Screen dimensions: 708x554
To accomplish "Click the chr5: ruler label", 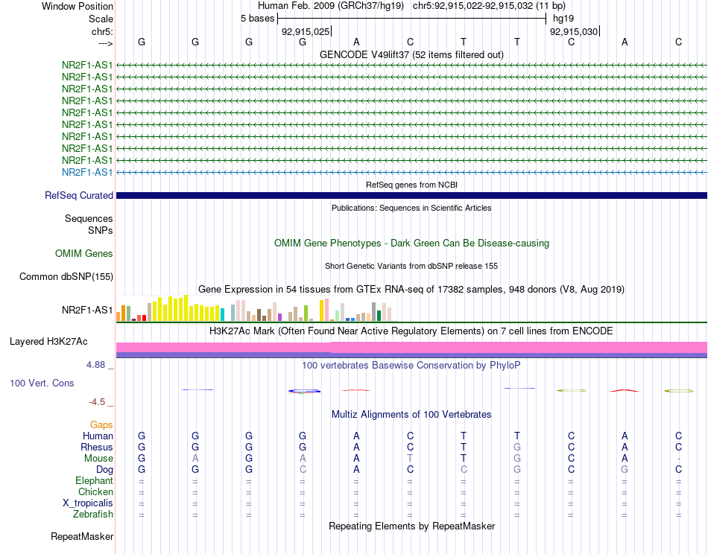I will [102, 31].
